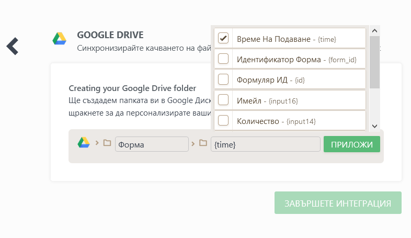
Task: Uncheck the Време На Подаване checkbox
Action: [223, 38]
